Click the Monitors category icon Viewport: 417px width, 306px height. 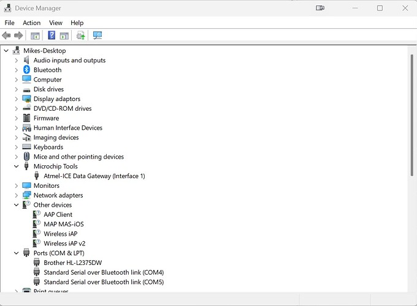(26, 185)
